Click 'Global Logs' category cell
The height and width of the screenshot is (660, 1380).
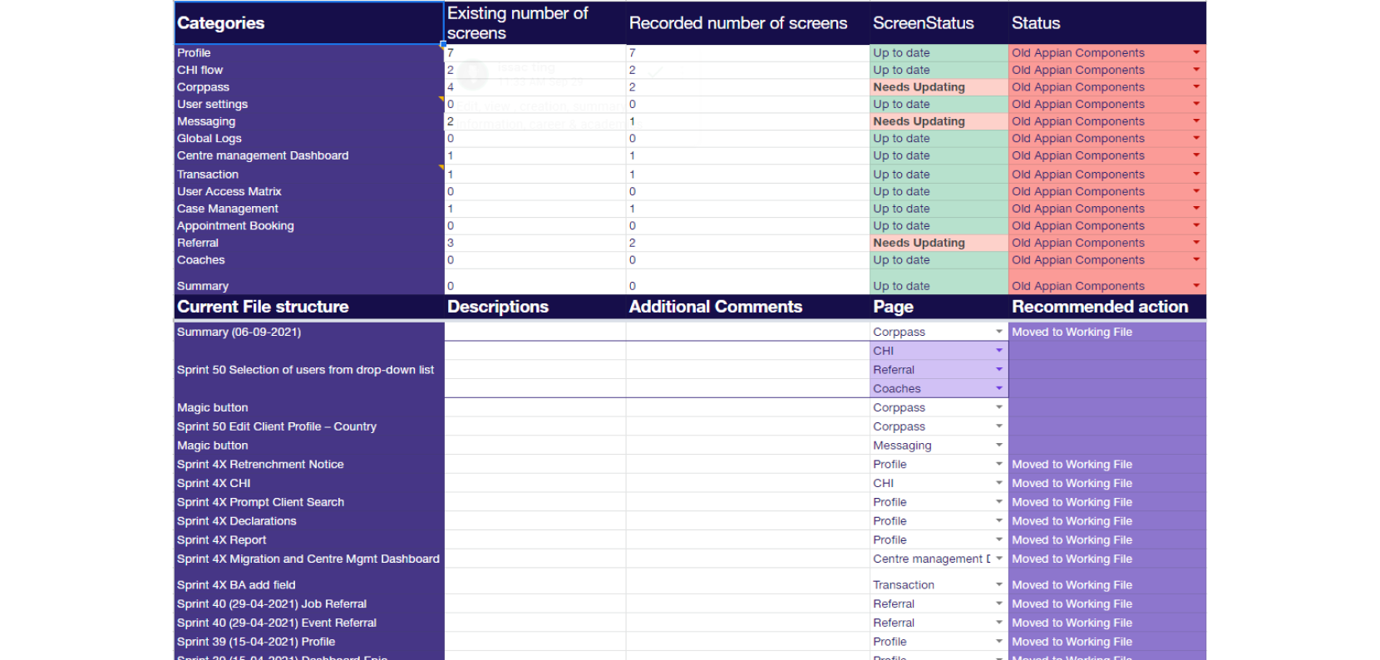click(x=309, y=138)
